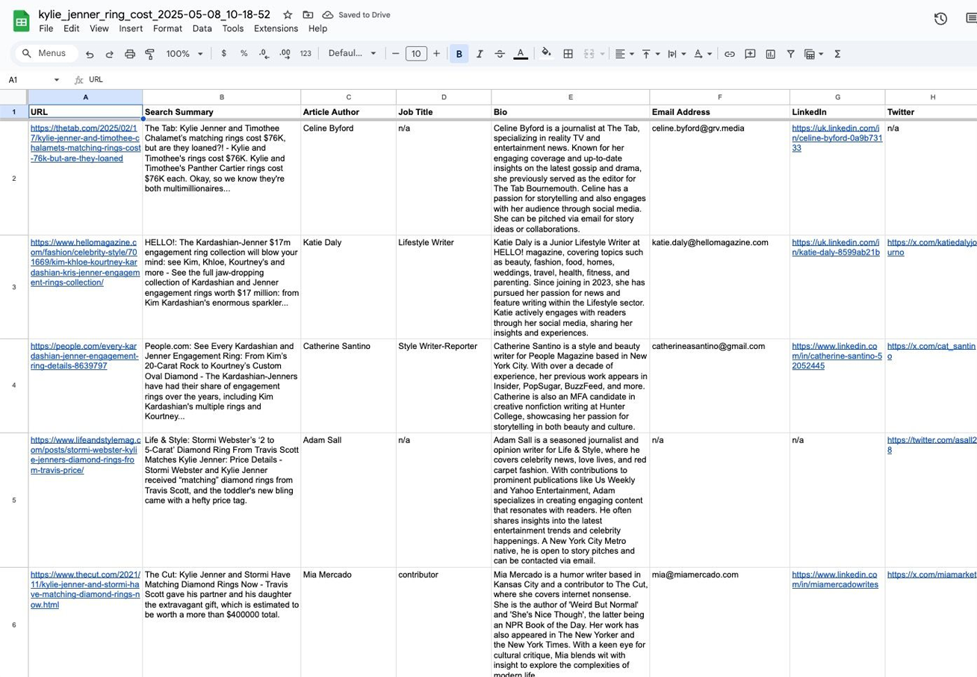The width and height of the screenshot is (977, 677).
Task: Open the vertical align dropdown
Action: (x=651, y=54)
